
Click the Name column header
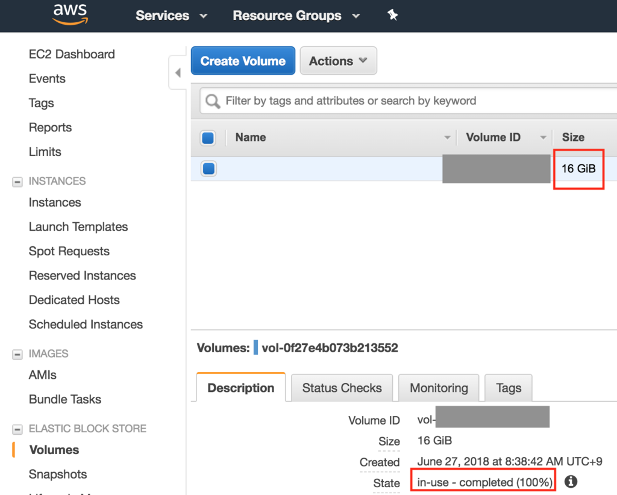coord(251,137)
